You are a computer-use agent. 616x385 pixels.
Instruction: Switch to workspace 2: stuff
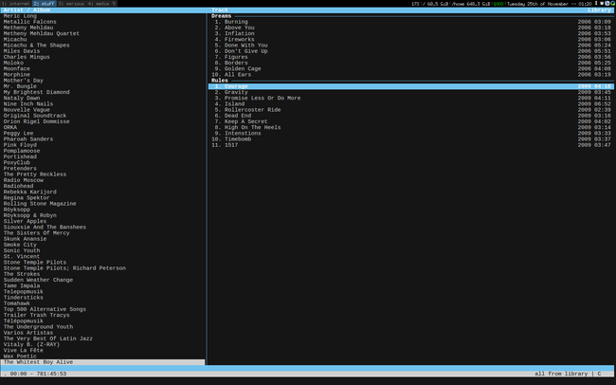tap(44, 4)
